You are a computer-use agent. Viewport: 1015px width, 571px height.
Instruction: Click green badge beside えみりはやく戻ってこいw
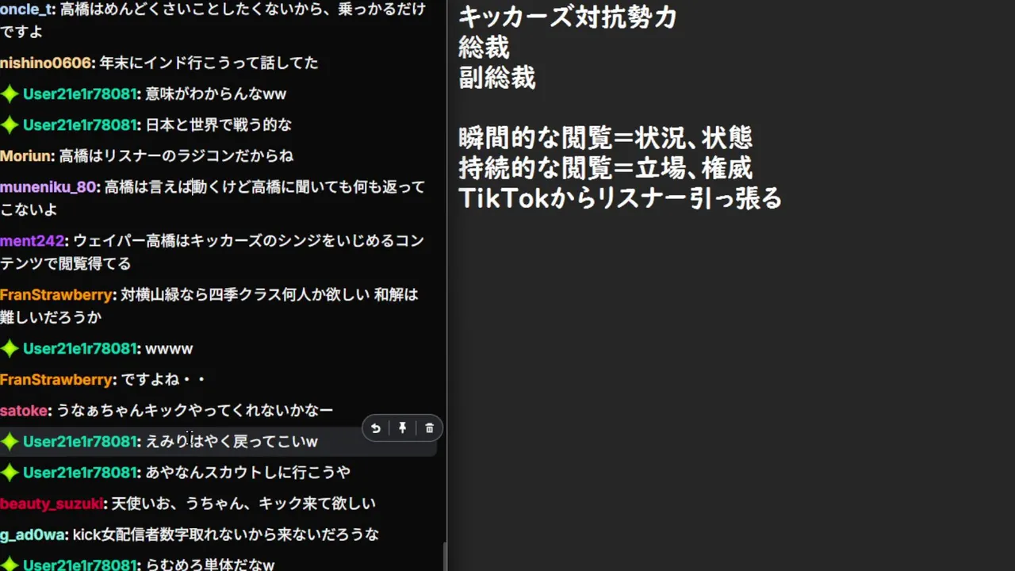(x=10, y=442)
